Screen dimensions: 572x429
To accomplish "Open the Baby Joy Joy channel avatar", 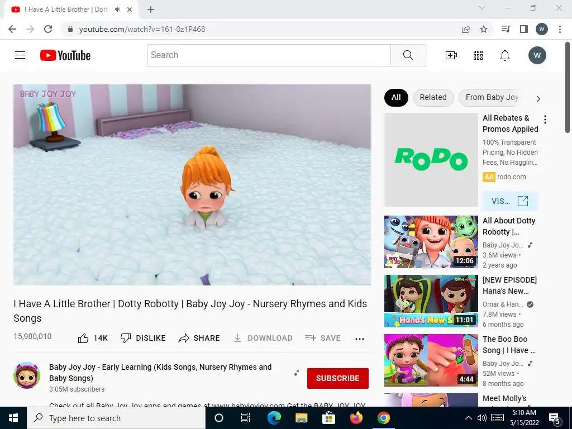I will click(x=27, y=375).
